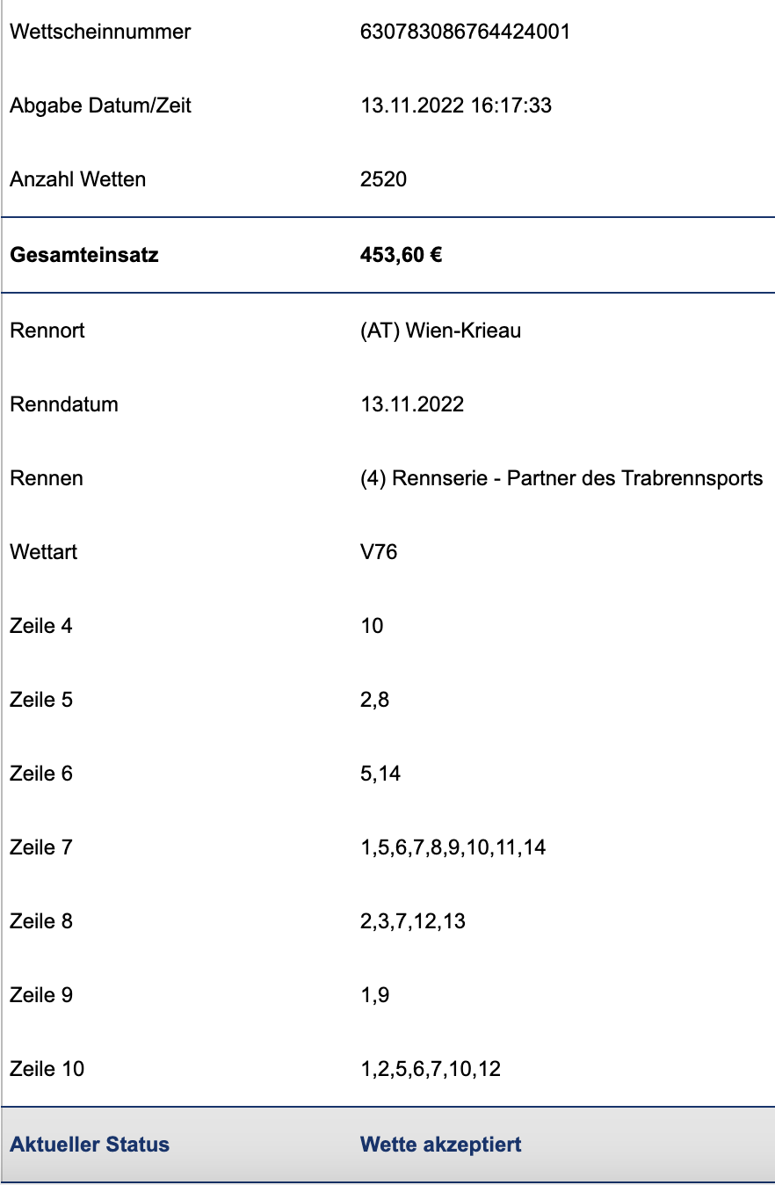Screen dimensions: 775x1185
Task: Click the Gesamteinsatz amount 453,60 €
Action: point(401,256)
